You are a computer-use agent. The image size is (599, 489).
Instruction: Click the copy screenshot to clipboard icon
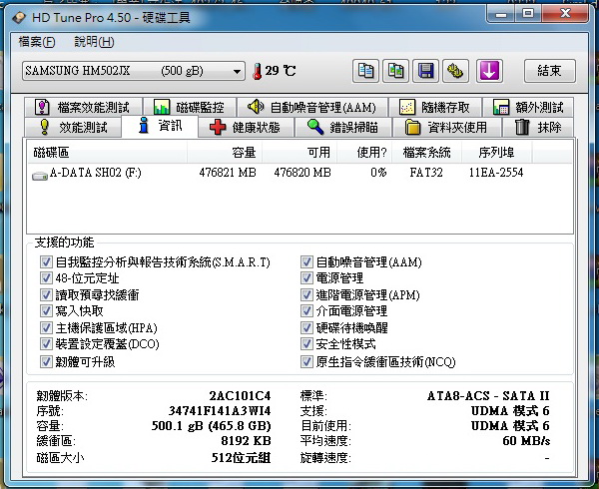point(395,71)
